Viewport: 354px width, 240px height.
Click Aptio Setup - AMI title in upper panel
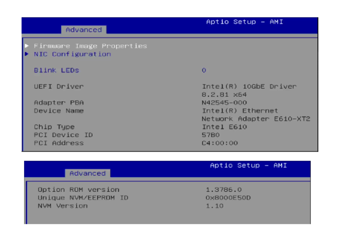tap(245, 22)
